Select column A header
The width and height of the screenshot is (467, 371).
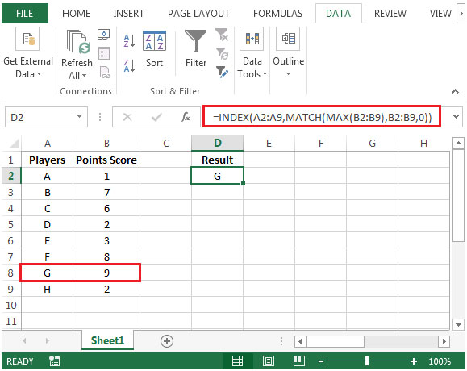click(x=47, y=144)
